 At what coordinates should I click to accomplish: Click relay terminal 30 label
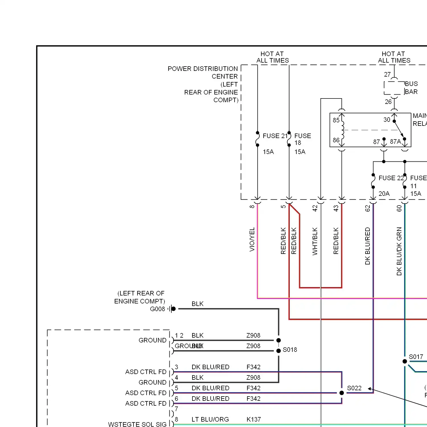tap(387, 120)
